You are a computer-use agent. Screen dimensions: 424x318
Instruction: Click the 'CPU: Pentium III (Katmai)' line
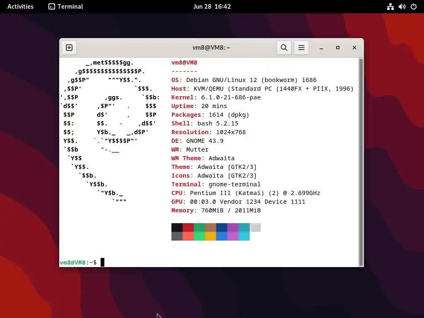[246, 193]
